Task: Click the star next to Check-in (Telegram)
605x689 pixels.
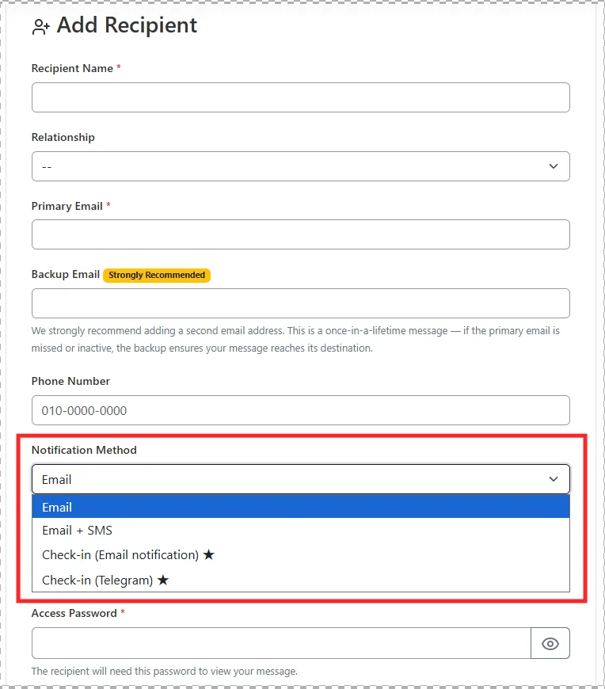Action: click(165, 580)
